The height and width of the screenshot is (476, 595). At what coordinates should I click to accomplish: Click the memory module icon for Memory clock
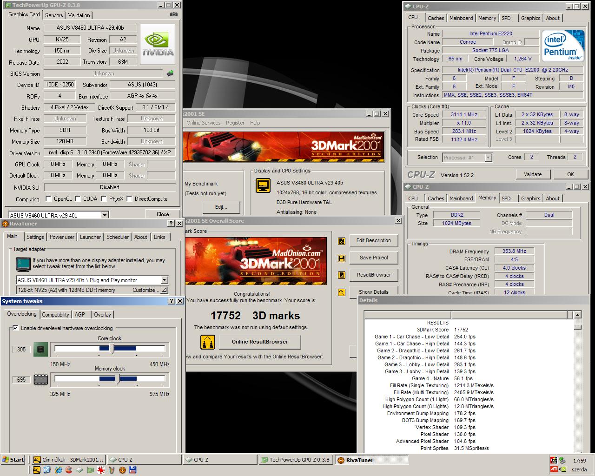click(40, 380)
